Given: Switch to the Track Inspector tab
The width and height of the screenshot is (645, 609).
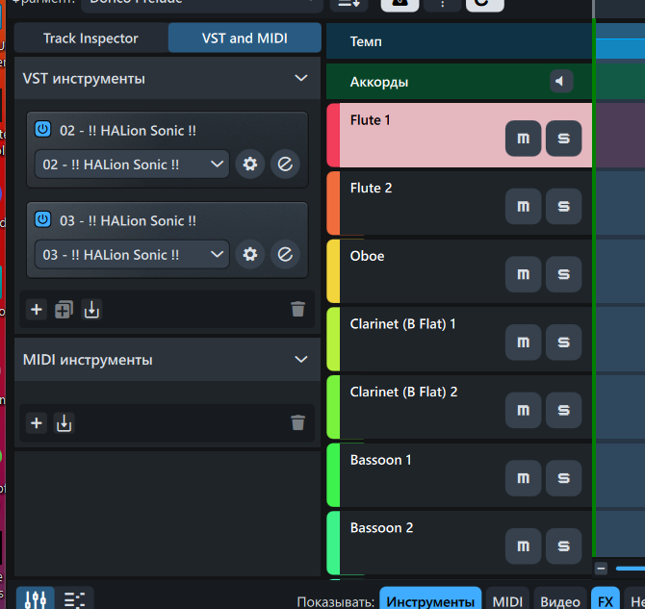Looking at the screenshot, I should tap(90, 38).
